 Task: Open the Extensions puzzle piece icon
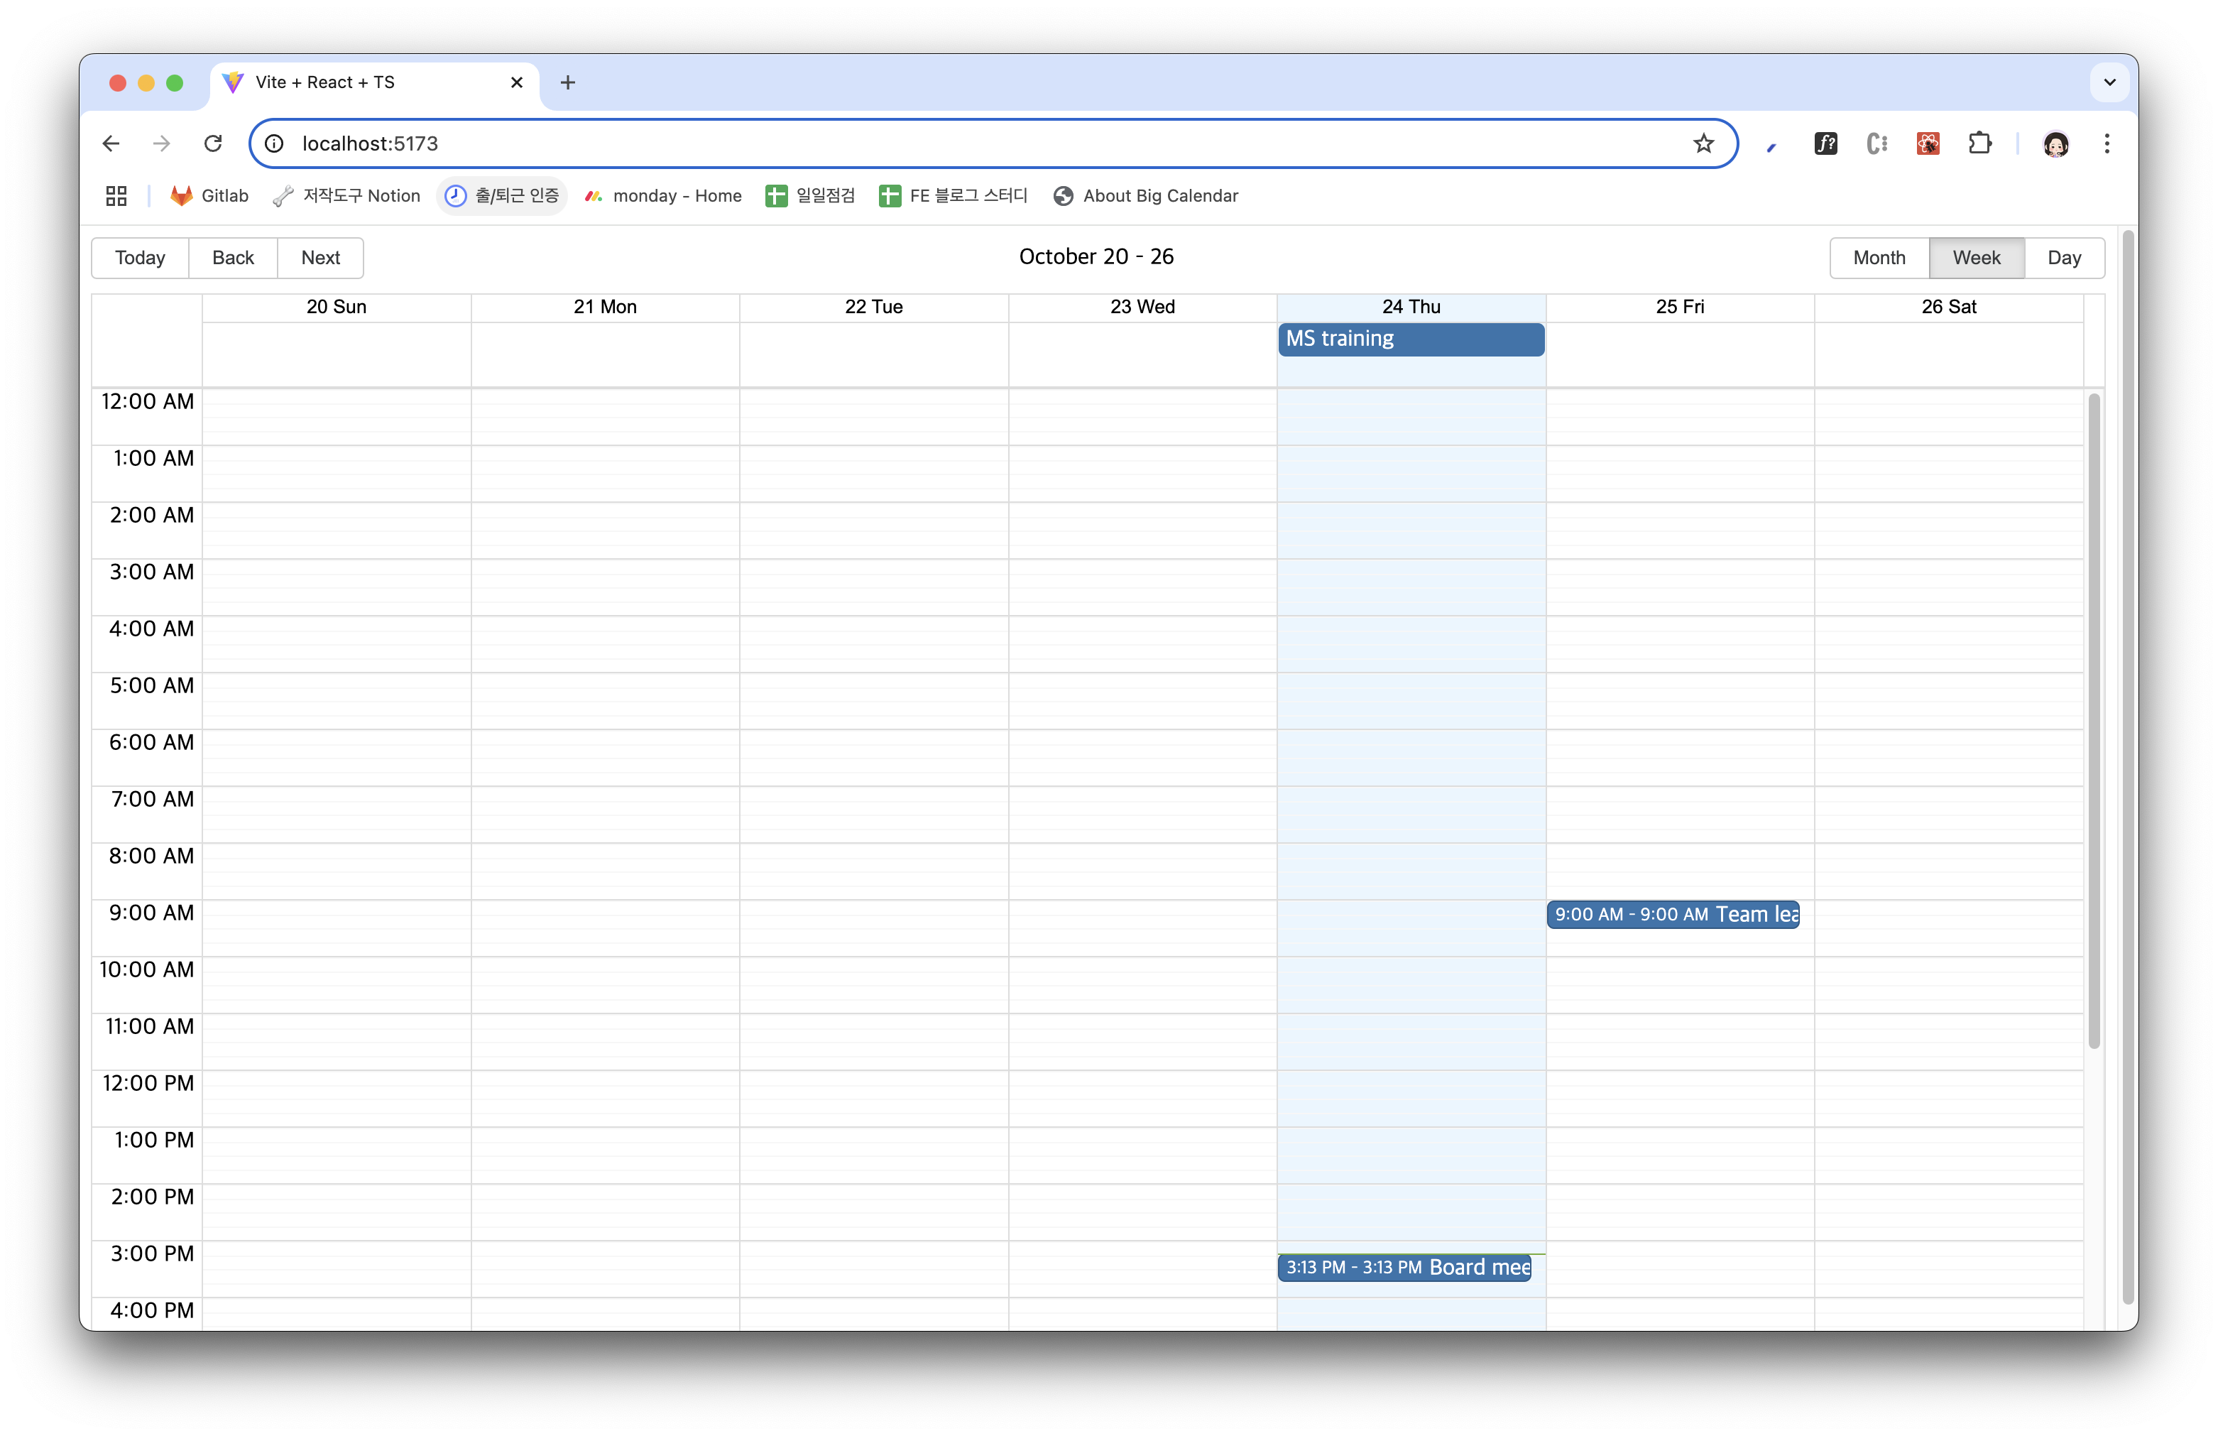point(1979,143)
